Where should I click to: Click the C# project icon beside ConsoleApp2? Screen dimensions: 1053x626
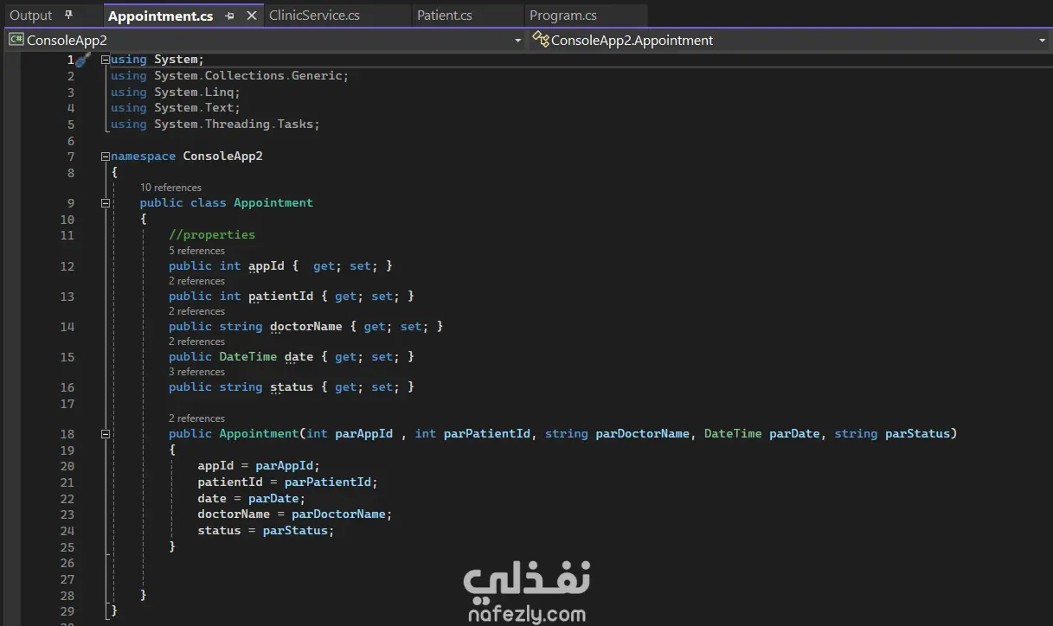(16, 40)
